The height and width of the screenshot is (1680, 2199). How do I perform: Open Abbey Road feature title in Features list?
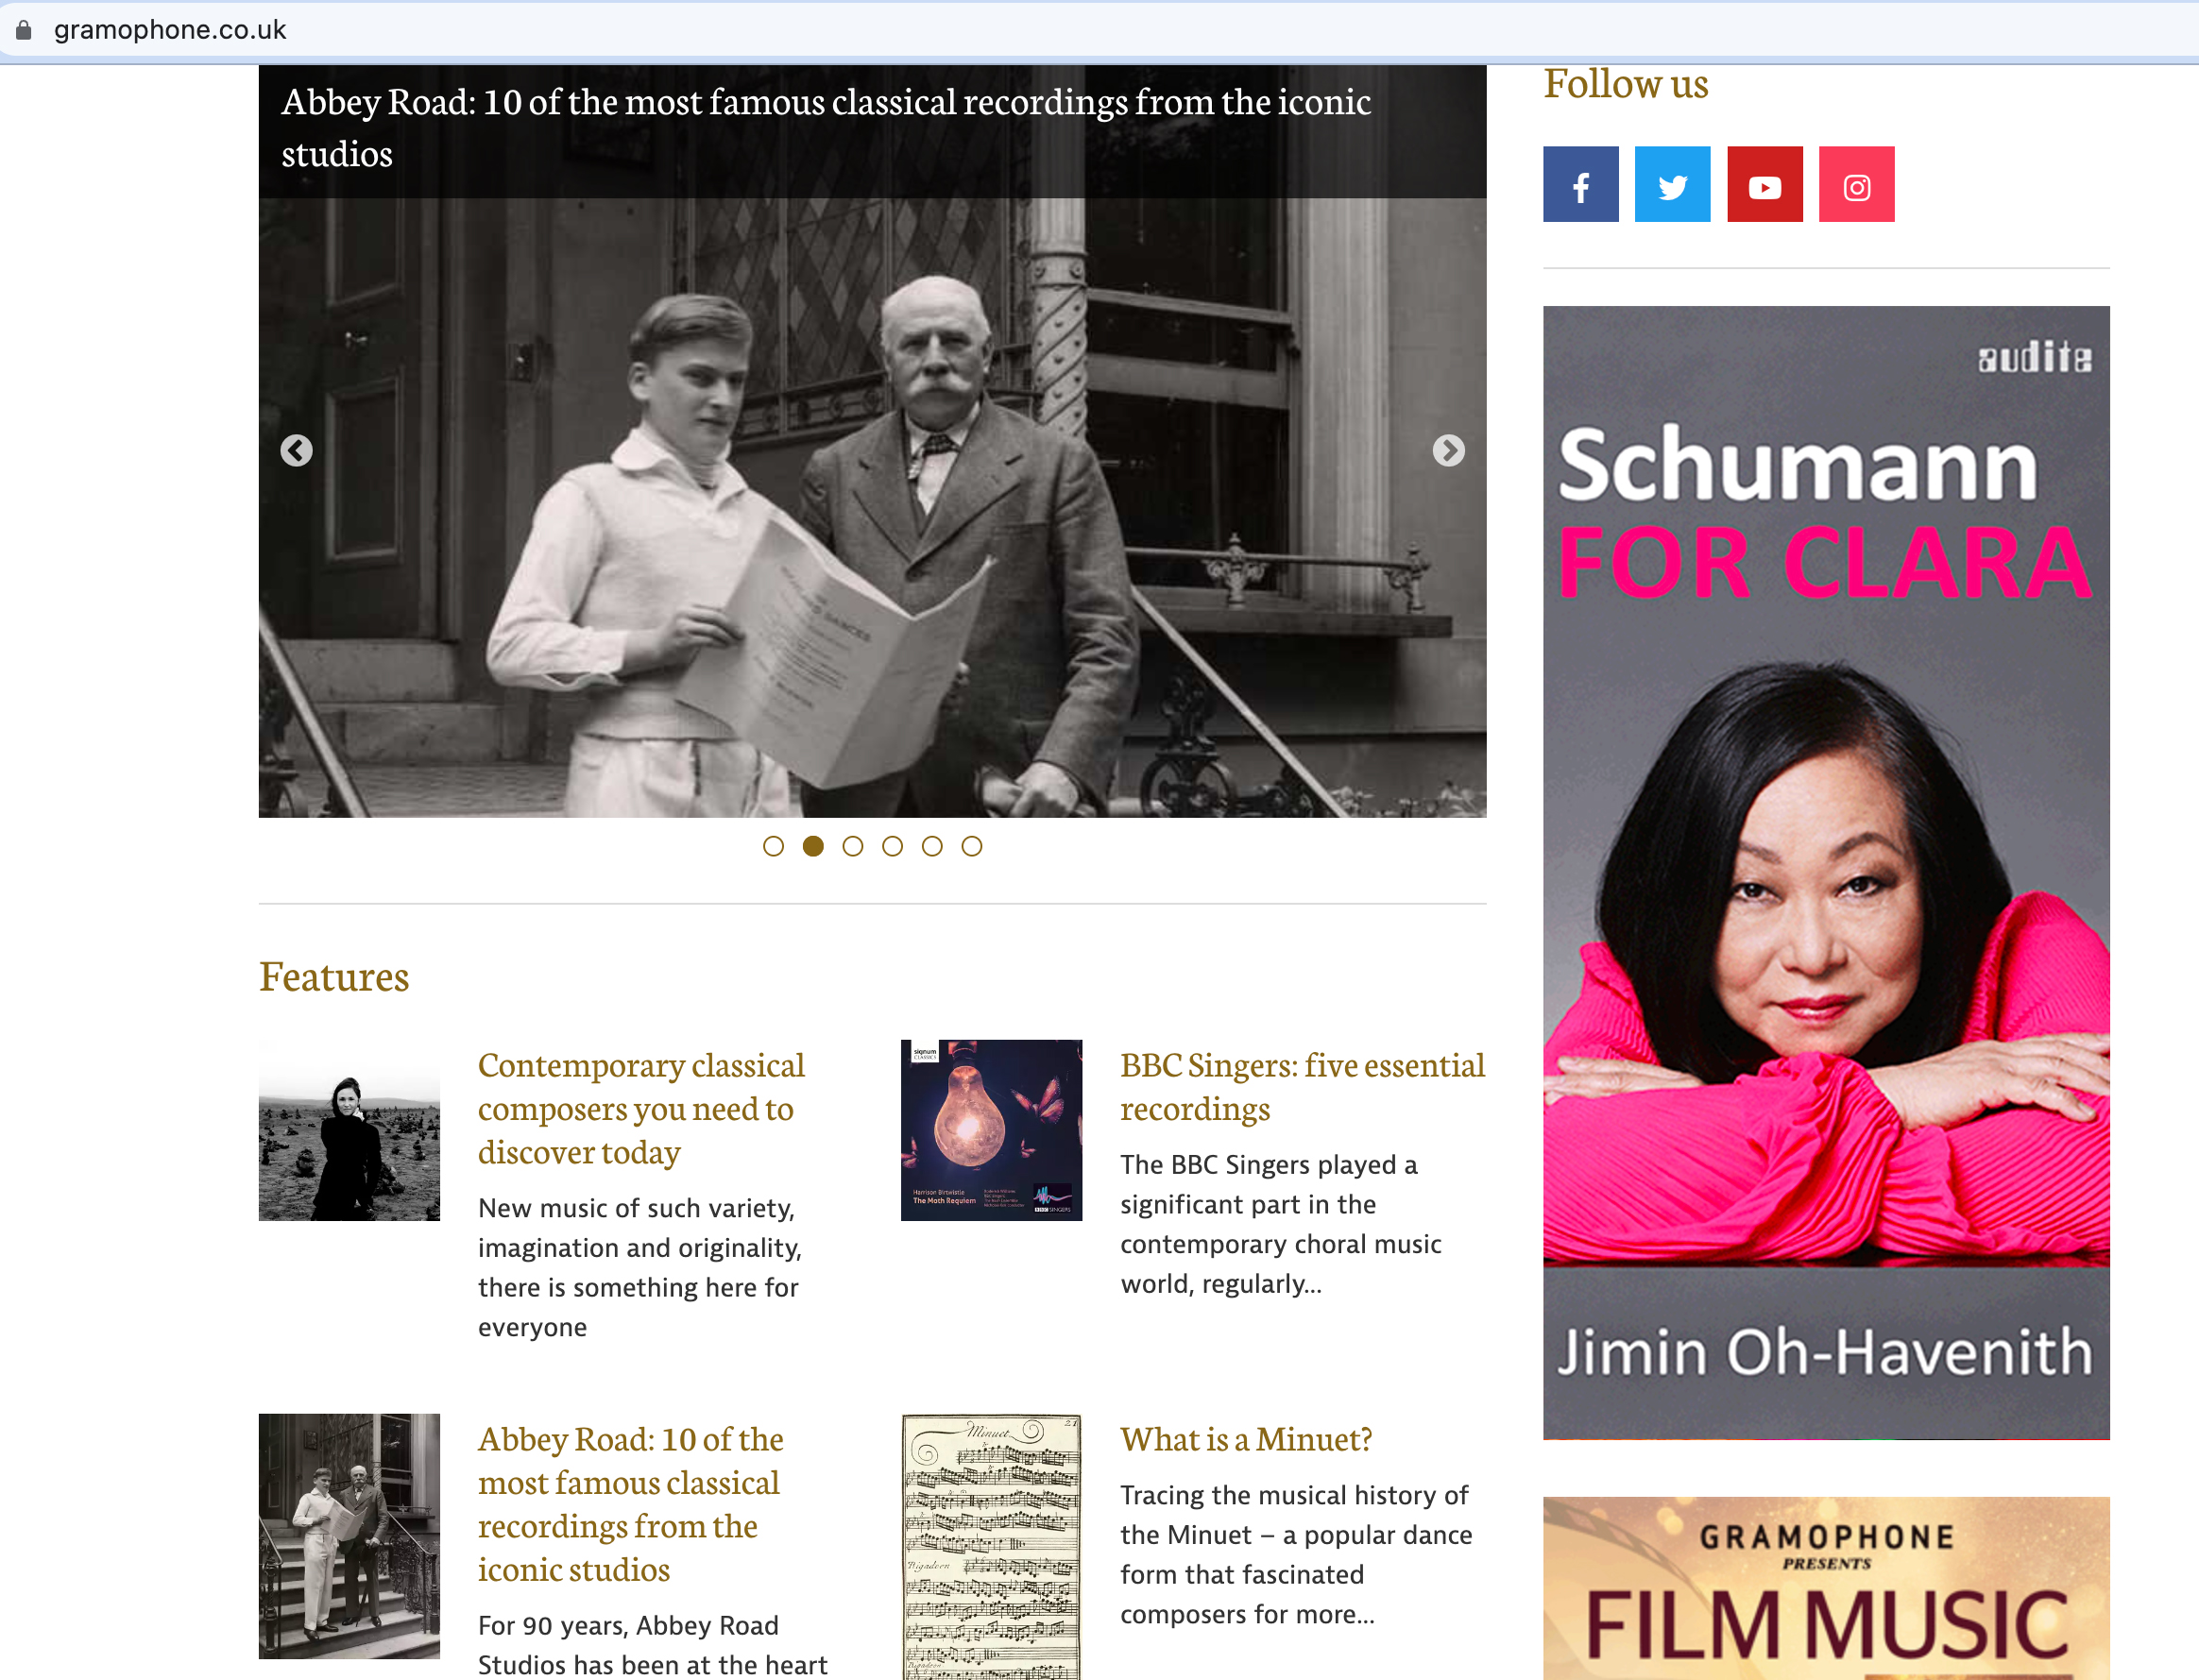[x=630, y=1504]
